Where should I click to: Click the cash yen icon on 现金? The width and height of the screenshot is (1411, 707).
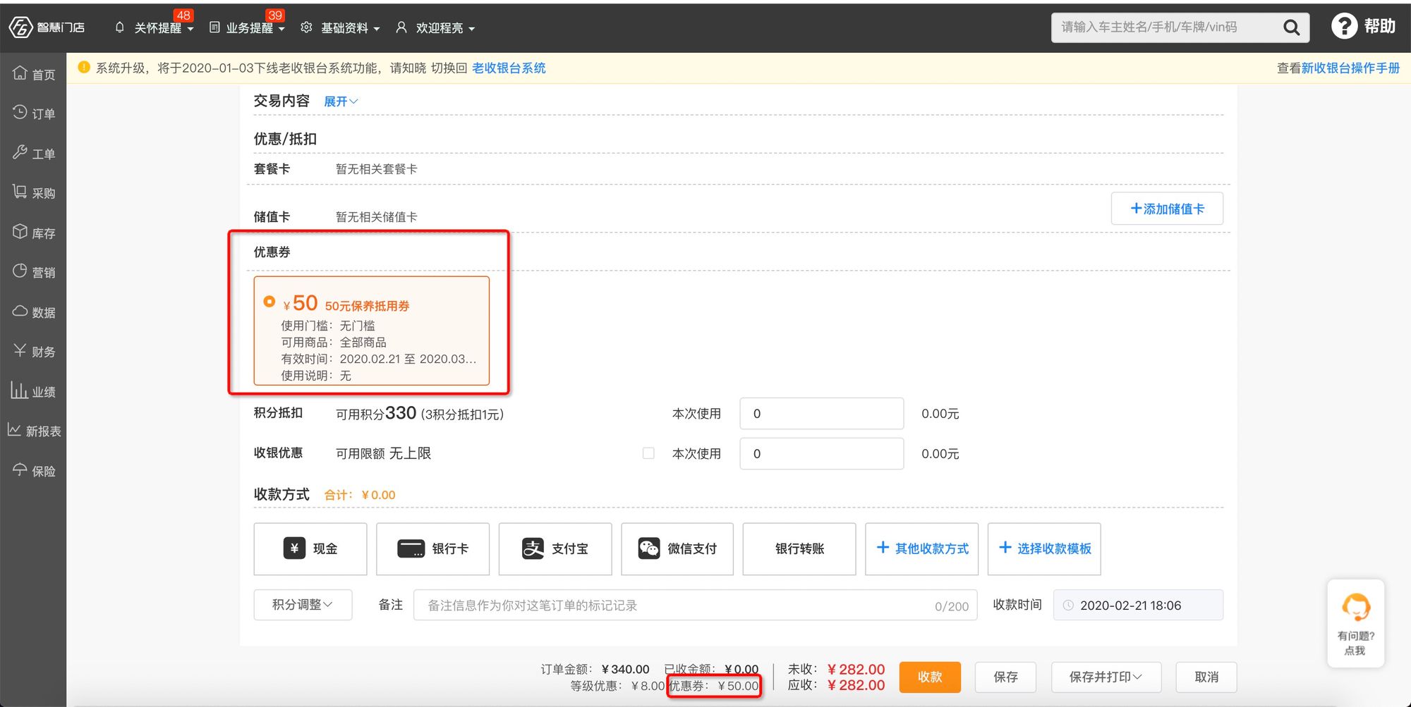point(294,548)
